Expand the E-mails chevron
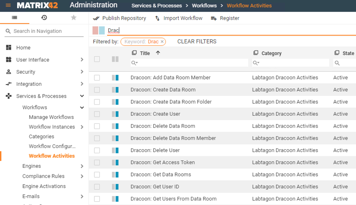Viewport: 356px width, 205px height. pyautogui.click(x=82, y=196)
